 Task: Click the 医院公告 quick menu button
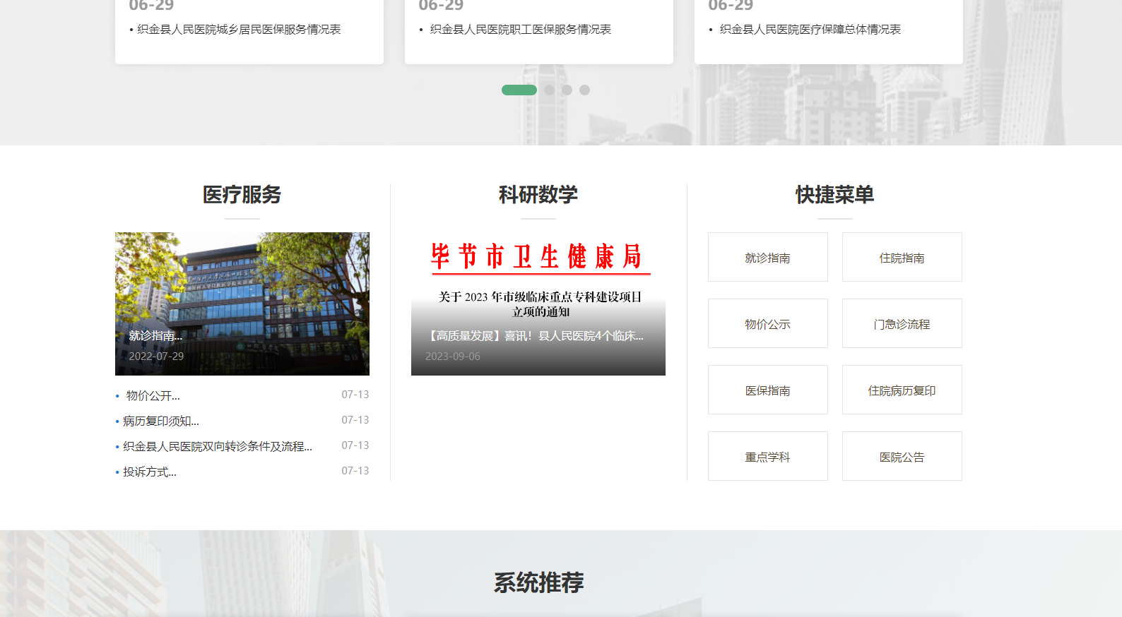[x=902, y=456]
